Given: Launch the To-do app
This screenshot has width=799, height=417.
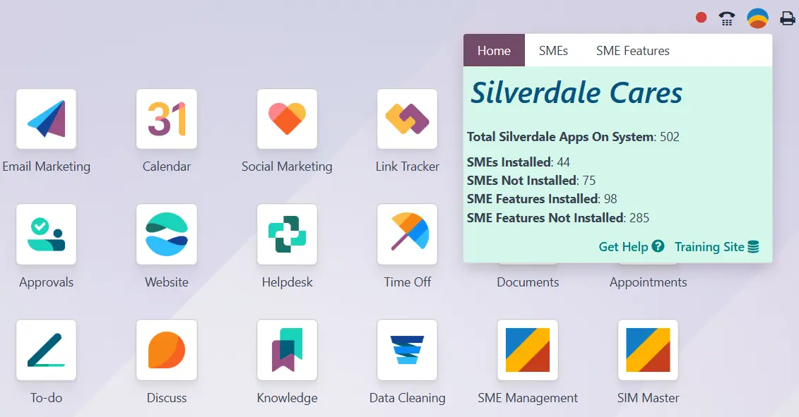Looking at the screenshot, I should [47, 350].
